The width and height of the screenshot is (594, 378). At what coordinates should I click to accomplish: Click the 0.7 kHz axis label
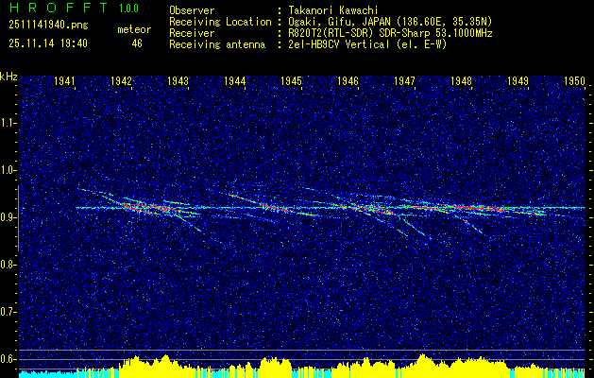coord(8,312)
